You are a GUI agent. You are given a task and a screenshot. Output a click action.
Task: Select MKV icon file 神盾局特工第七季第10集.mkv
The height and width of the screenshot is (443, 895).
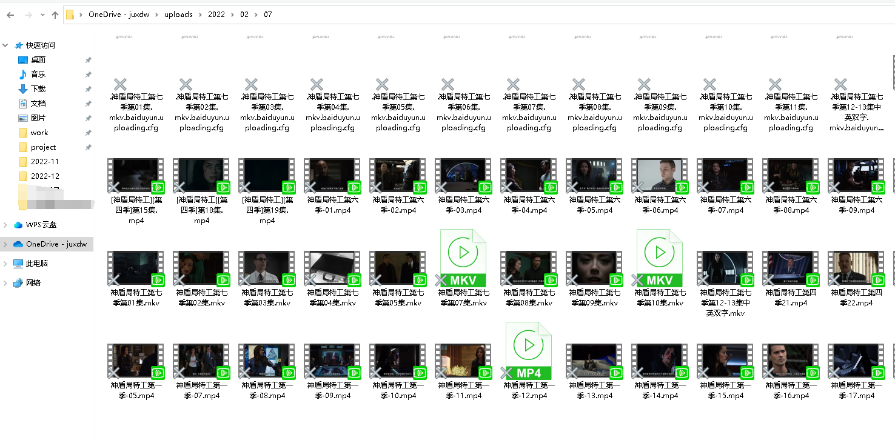[659, 268]
